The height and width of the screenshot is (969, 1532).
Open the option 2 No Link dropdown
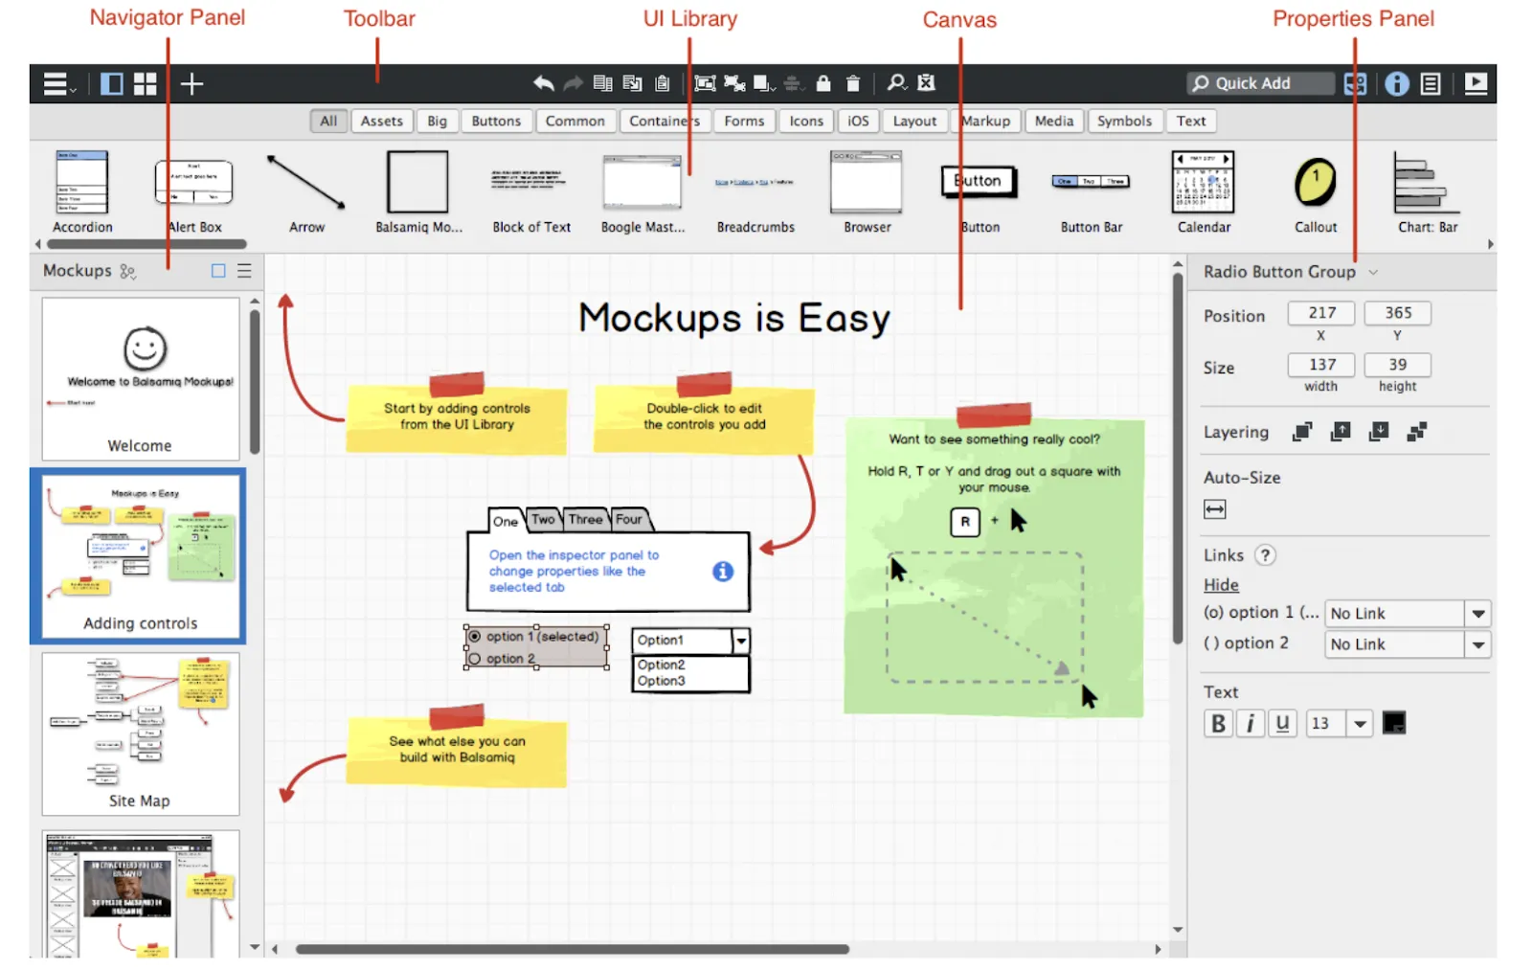(x=1408, y=644)
